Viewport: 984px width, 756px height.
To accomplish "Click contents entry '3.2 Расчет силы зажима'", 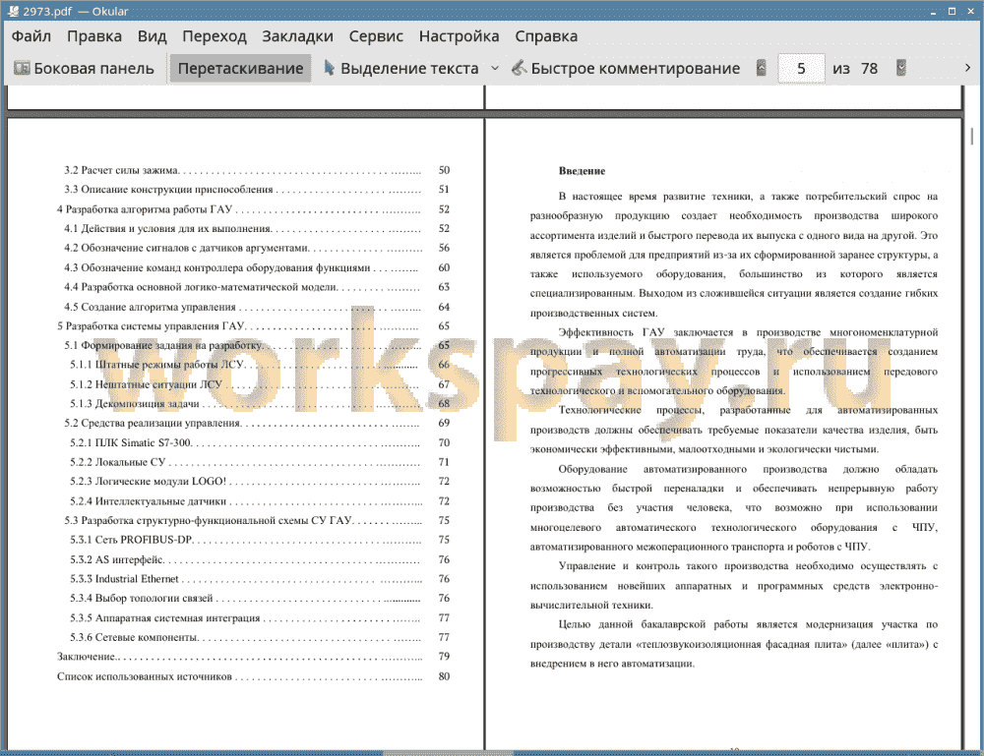I will (x=121, y=170).
